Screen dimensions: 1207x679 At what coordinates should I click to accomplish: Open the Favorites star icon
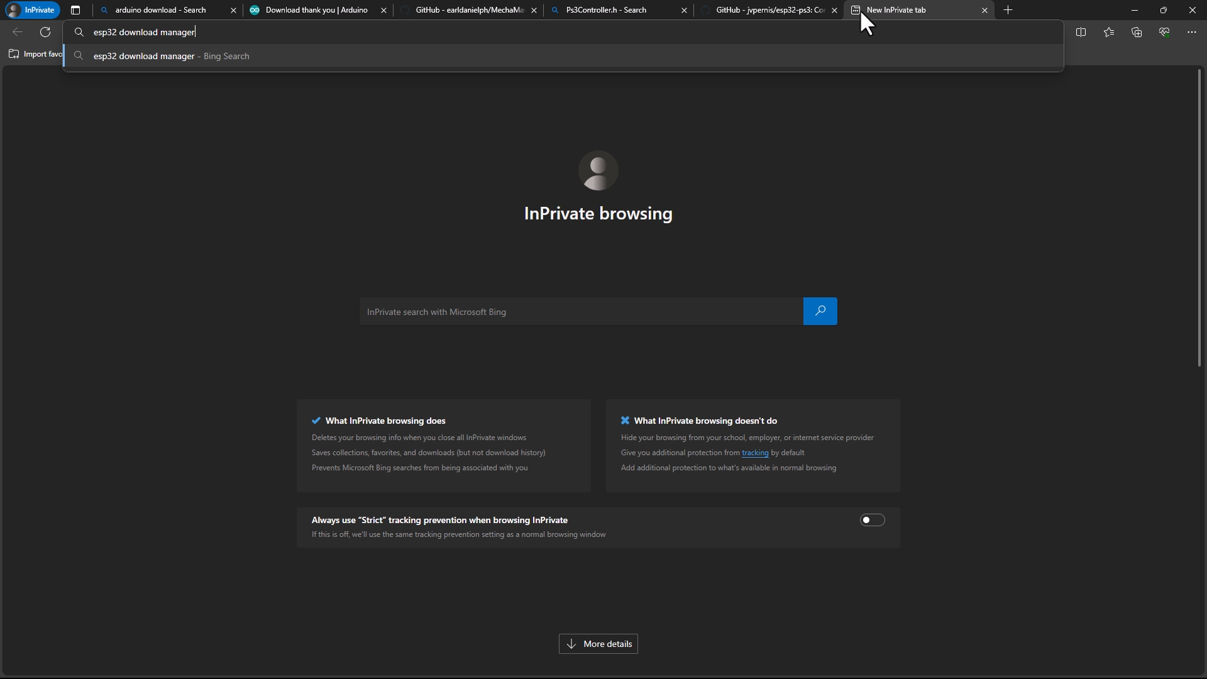1109,32
